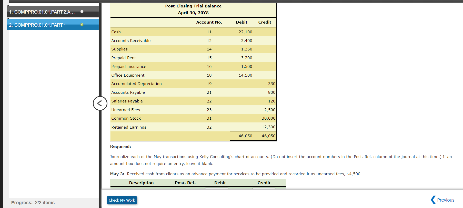Screen dimensions: 463x208
Task: Click the white status dot on item 1
Action: (82, 12)
